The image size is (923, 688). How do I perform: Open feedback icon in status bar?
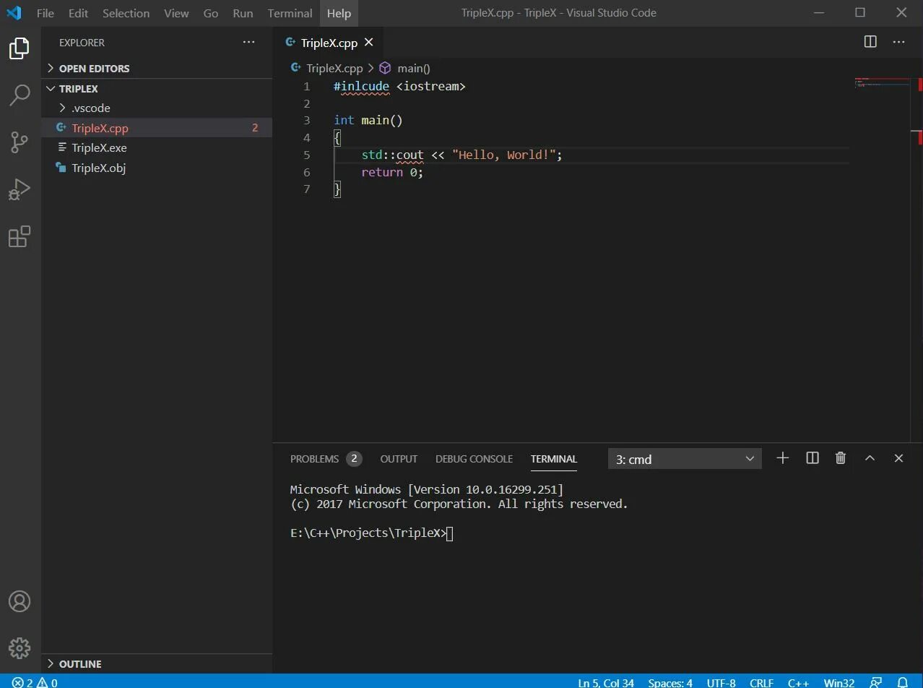pos(875,682)
